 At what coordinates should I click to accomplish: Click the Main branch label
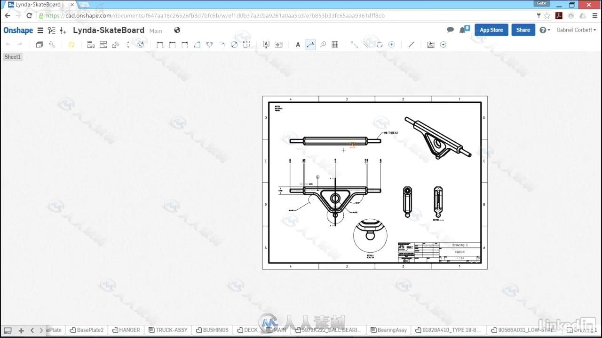point(156,31)
